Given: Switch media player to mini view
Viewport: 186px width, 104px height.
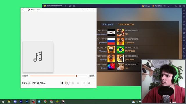Looking at the screenshot, I should [x=89, y=83].
